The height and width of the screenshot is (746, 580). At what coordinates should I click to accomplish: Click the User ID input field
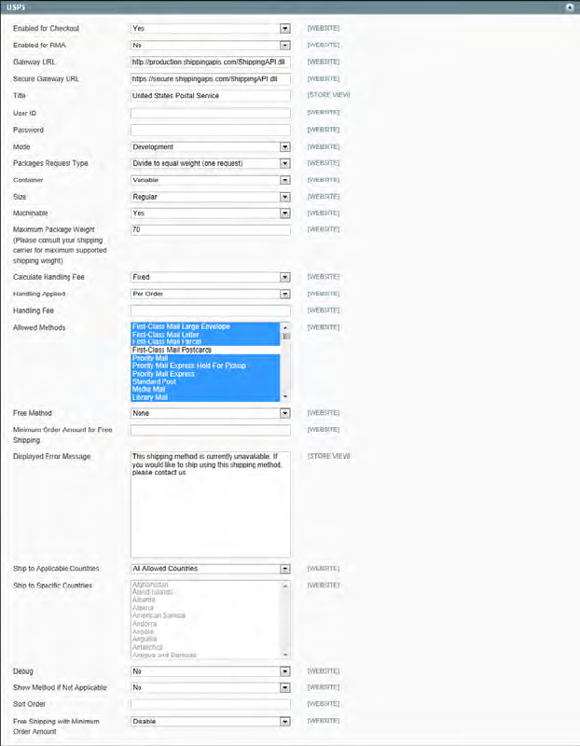(x=211, y=113)
